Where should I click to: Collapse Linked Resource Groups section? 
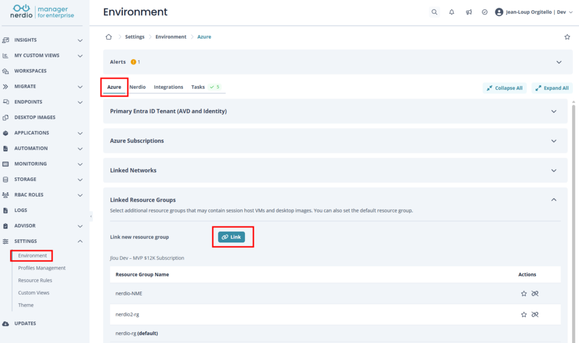click(x=554, y=199)
